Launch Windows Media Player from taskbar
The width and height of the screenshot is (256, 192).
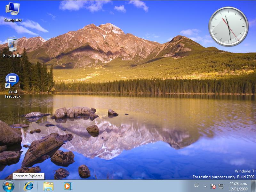[68, 186]
